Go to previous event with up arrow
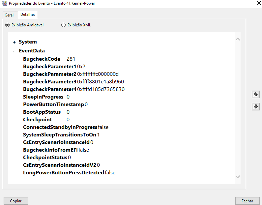Screen dimensions: 262x205 tap(256, 94)
